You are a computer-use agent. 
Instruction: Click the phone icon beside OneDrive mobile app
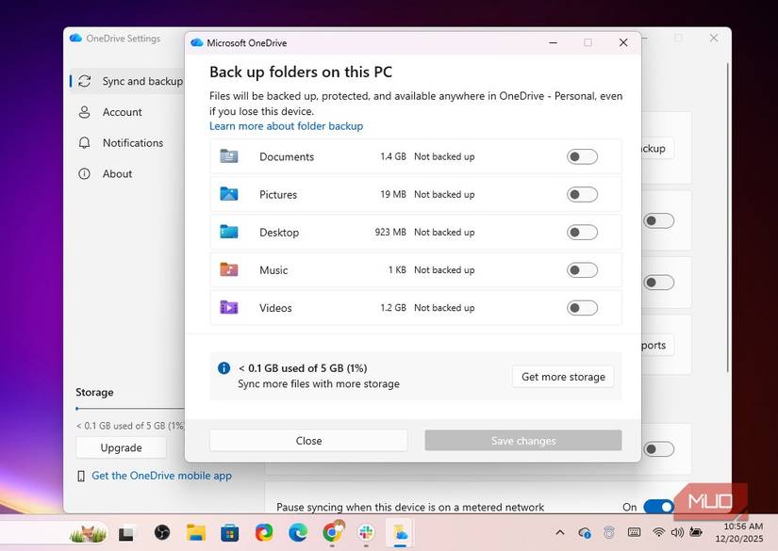click(x=79, y=476)
